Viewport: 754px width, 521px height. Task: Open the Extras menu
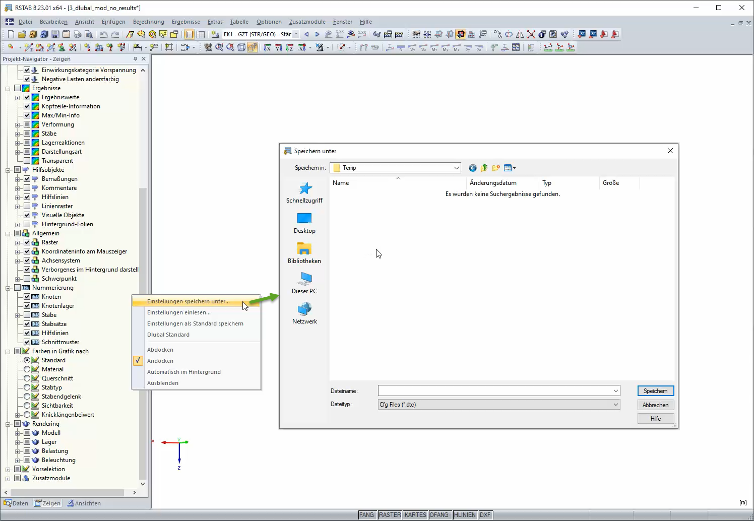pos(215,22)
